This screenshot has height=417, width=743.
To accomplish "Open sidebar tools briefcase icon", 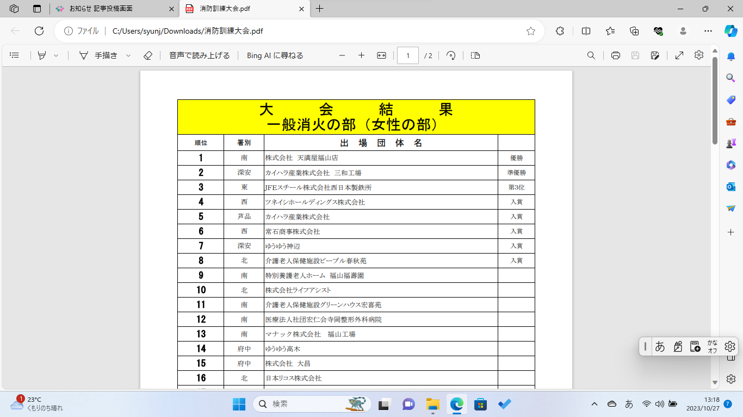I will pos(731,122).
